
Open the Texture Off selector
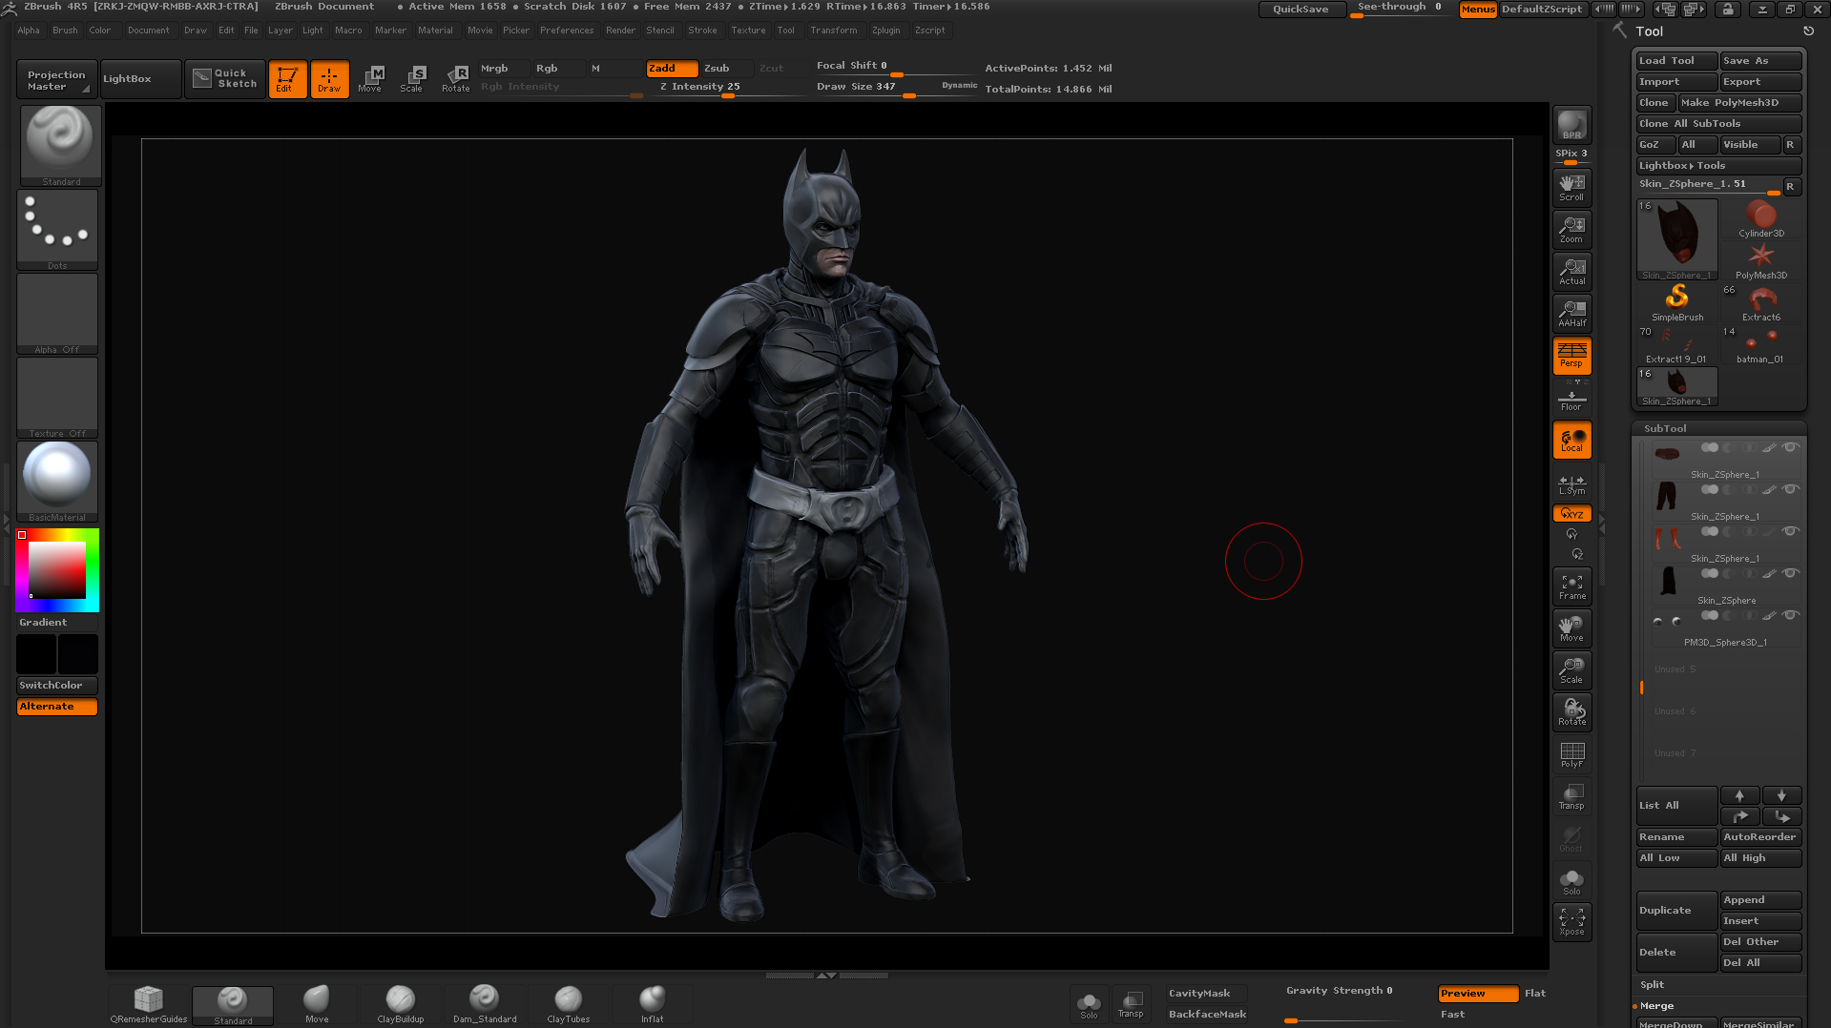(57, 398)
